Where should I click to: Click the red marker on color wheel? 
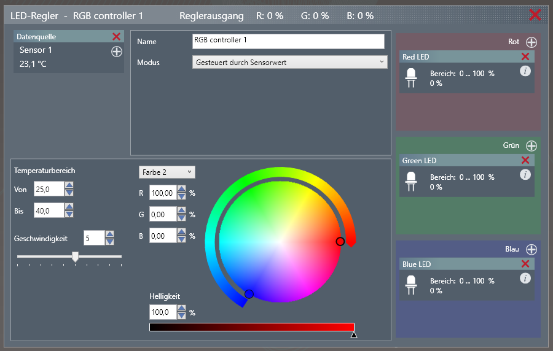click(340, 242)
